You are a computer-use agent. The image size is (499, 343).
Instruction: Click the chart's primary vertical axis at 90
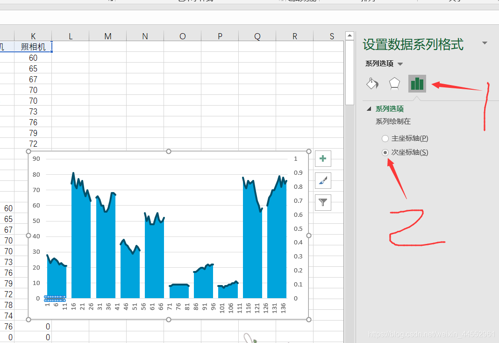click(36, 159)
